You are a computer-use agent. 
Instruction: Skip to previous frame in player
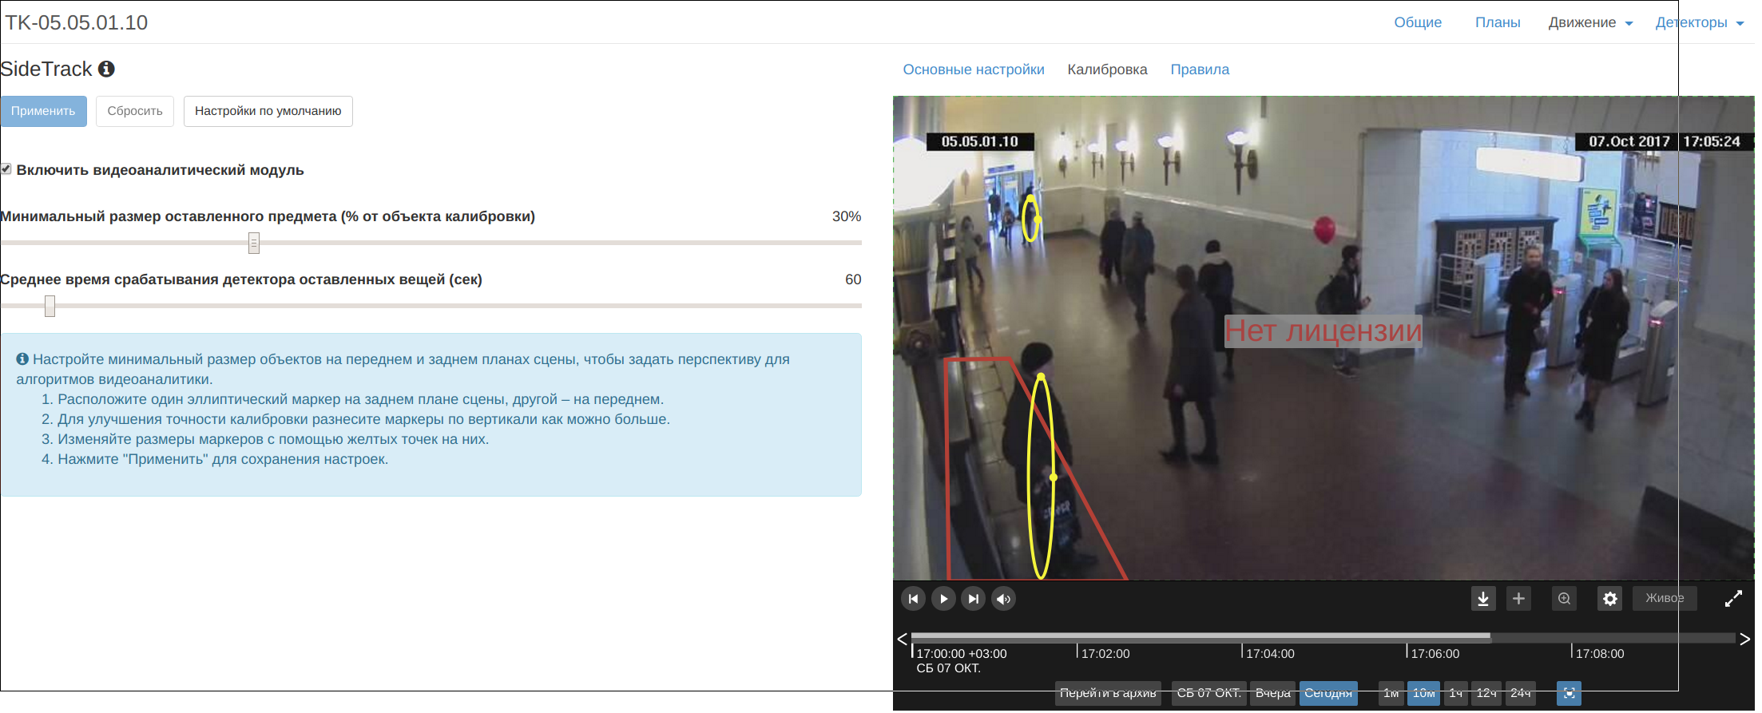(x=914, y=599)
